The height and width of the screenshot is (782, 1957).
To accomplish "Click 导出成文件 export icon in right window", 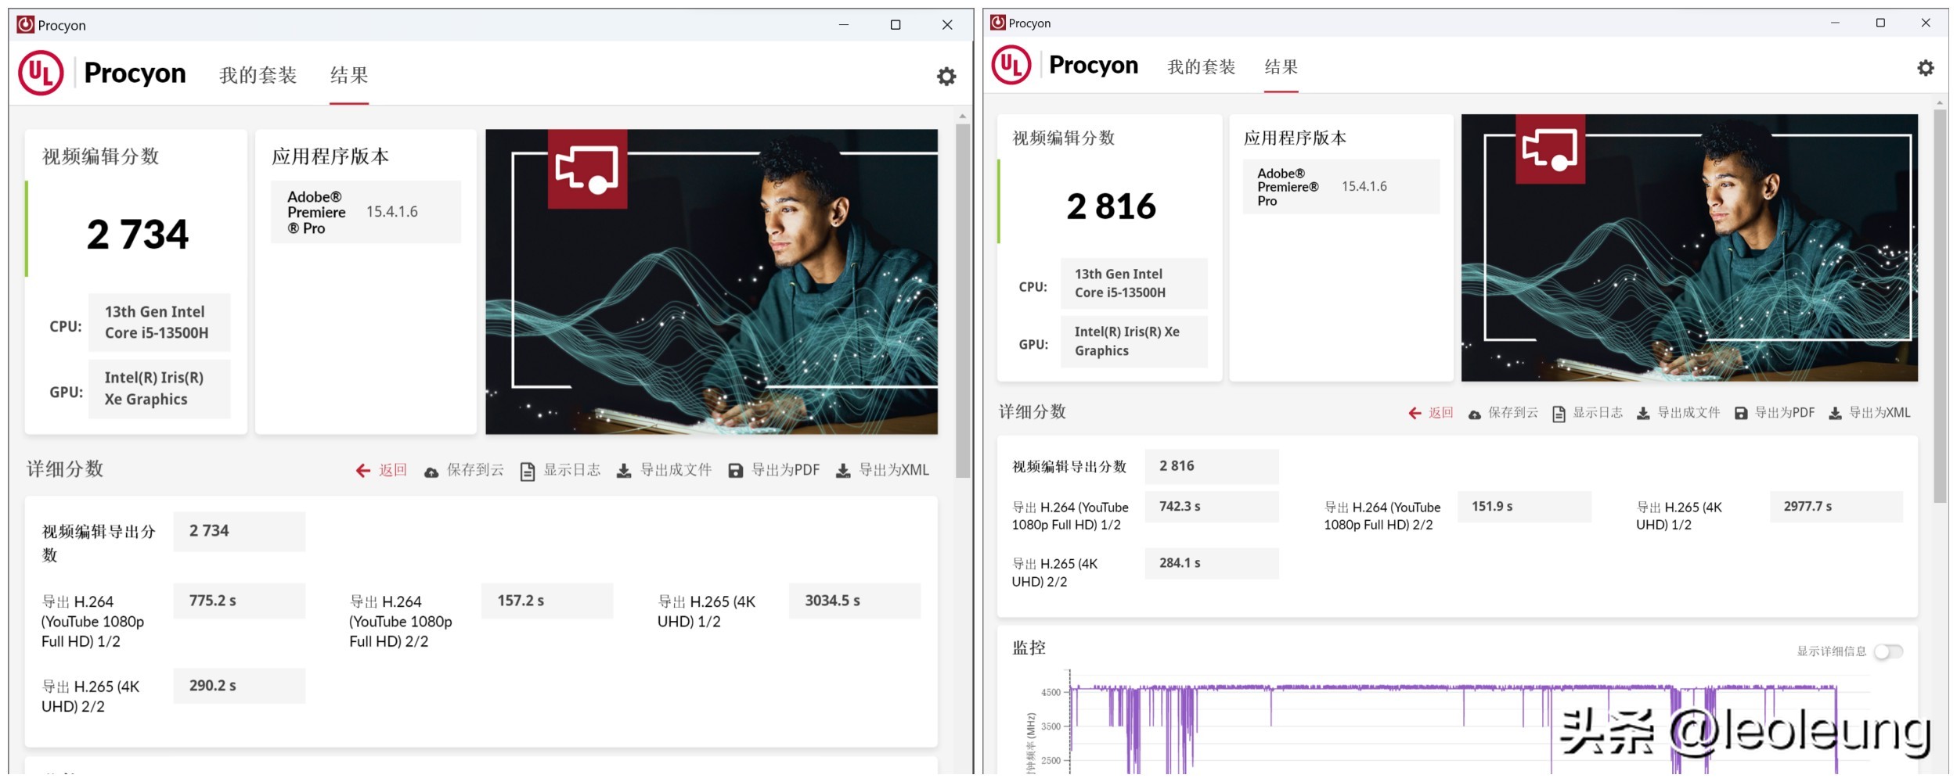I will click(x=1643, y=412).
